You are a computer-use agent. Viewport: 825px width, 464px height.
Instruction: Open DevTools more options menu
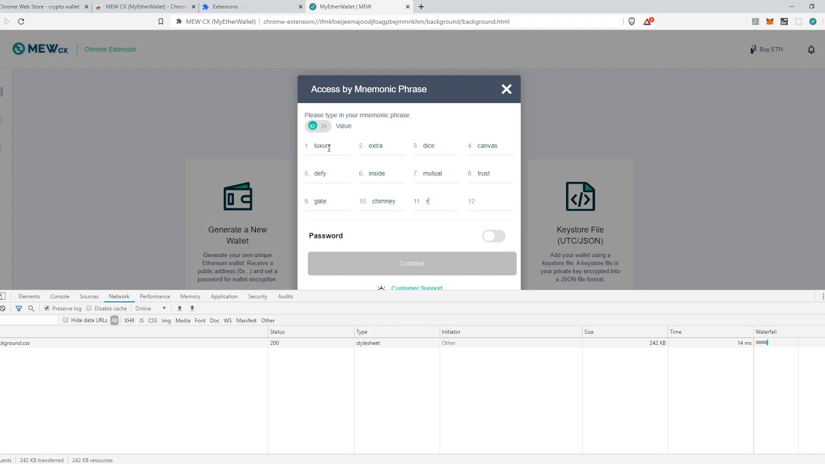tap(822, 296)
